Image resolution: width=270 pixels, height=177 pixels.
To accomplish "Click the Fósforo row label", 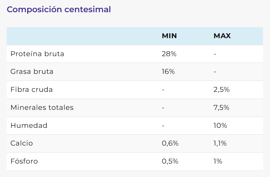I will (x=24, y=161).
